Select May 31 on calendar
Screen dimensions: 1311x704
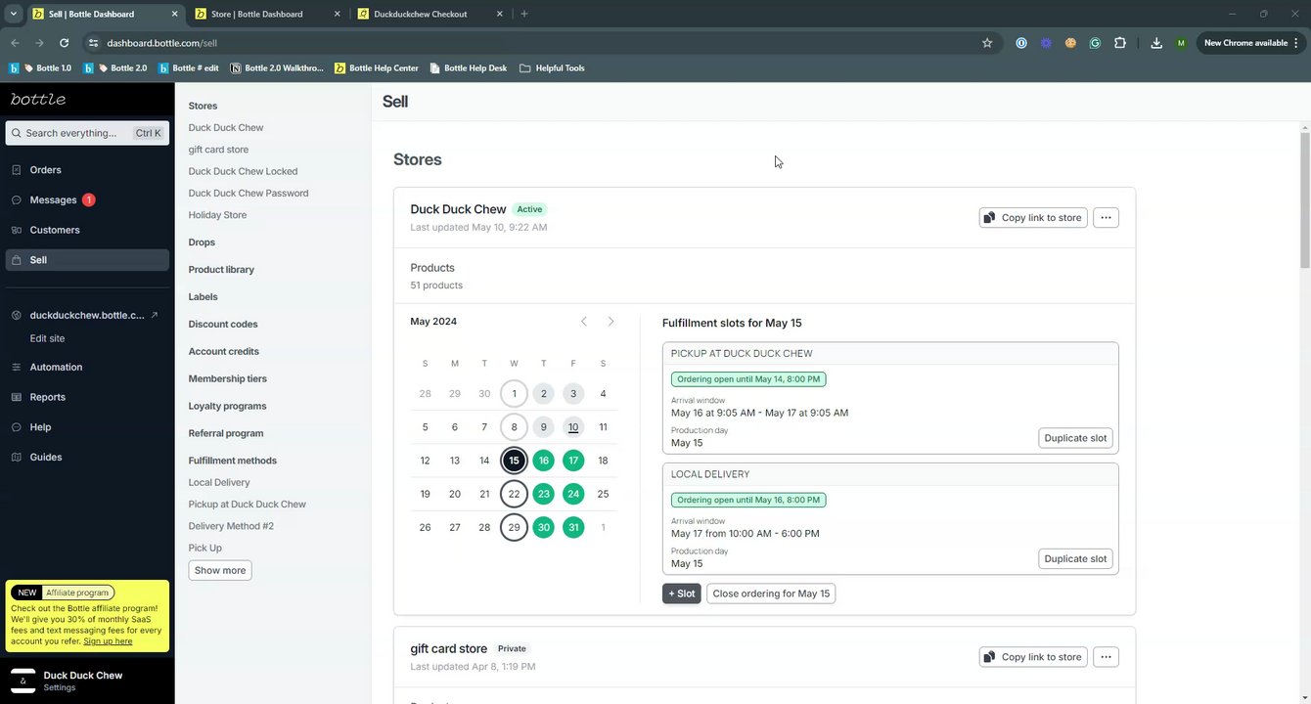coord(573,527)
